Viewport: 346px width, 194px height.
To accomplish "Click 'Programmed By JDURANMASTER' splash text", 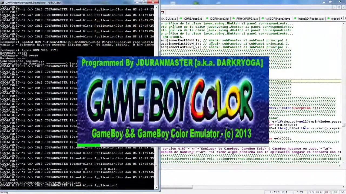I will point(172,63).
